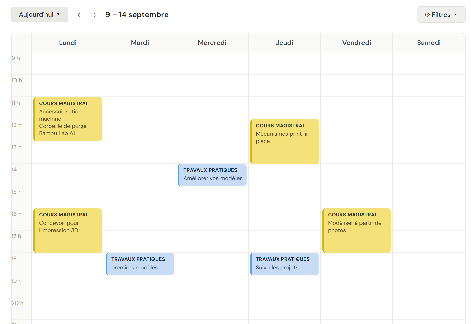The width and height of the screenshot is (471, 324).
Task: Select the Concevoir pour l'impression 3D event
Action: [x=67, y=230]
